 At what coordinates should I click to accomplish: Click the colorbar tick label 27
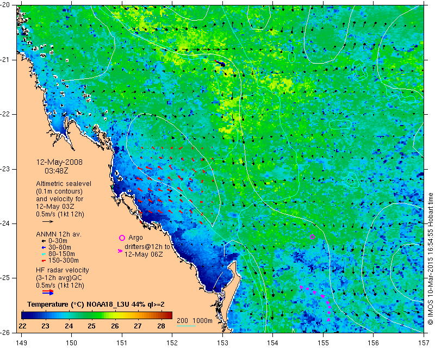click(x=138, y=326)
